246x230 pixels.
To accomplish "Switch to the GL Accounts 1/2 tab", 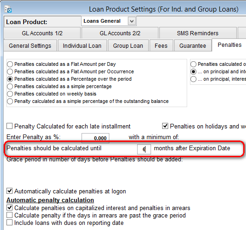I will (x=42, y=33).
